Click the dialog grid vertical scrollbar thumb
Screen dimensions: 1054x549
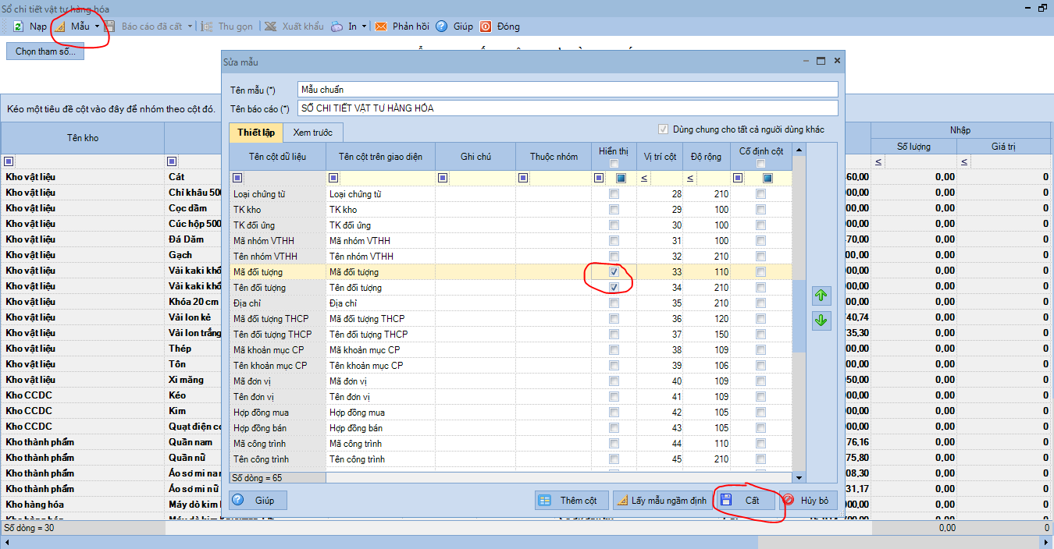(799, 316)
